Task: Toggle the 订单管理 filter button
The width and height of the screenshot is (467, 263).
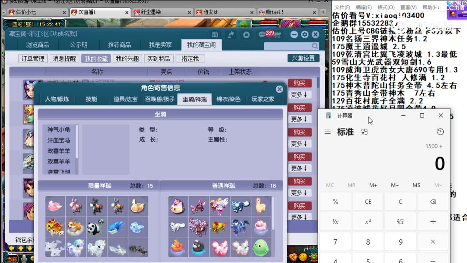Action: [x=33, y=59]
